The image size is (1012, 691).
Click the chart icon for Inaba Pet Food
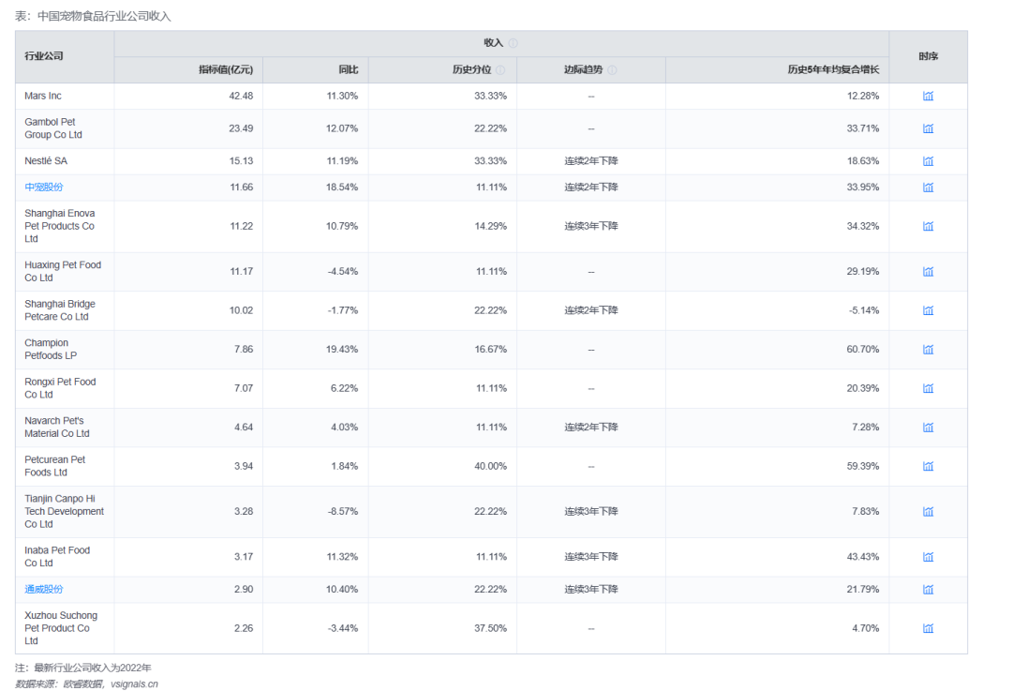click(928, 557)
